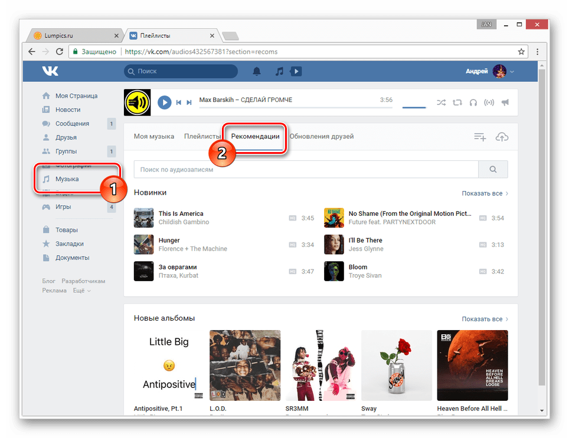
Task: Switch to 'Моя музыка' tab
Action: [154, 137]
